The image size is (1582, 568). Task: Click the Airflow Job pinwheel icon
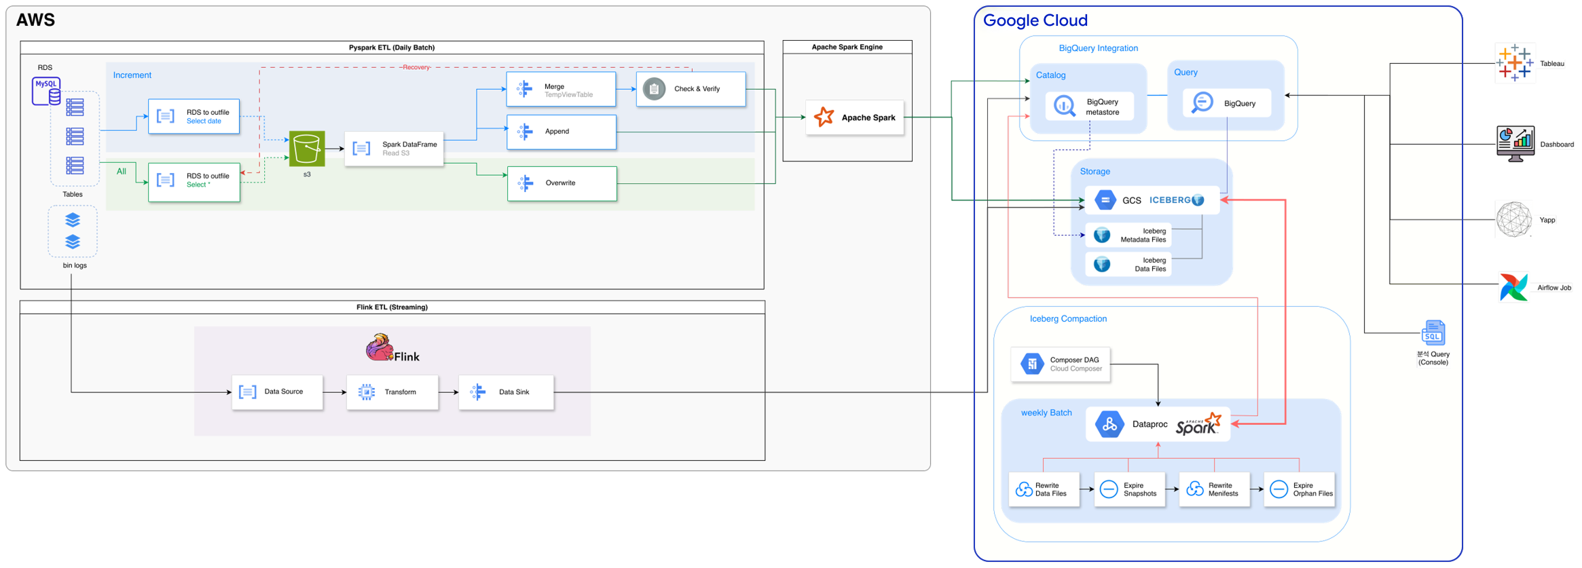[x=1513, y=287]
